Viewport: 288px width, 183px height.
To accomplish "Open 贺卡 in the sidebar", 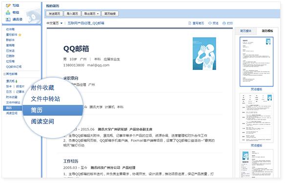I will point(9,86).
